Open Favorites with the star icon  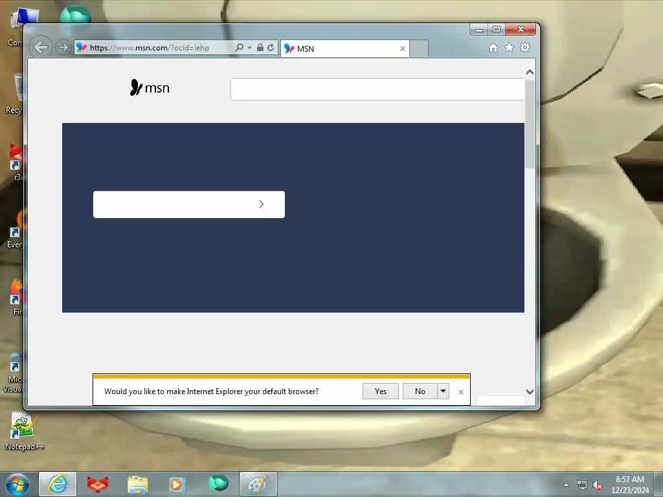[509, 47]
